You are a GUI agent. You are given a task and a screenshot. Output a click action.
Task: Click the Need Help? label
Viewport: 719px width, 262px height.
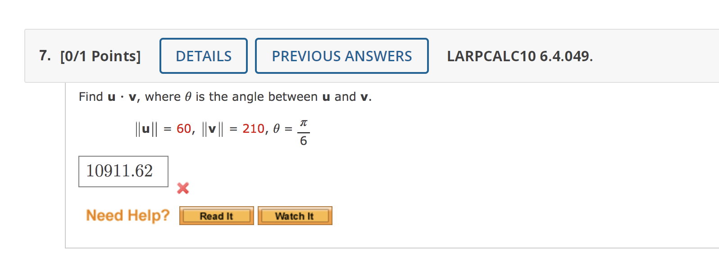pyautogui.click(x=127, y=215)
